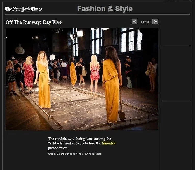This screenshot has width=195, height=170.
Task: Click the 'Credit: Deidre Schoo' photo credit line
Action: [75, 154]
